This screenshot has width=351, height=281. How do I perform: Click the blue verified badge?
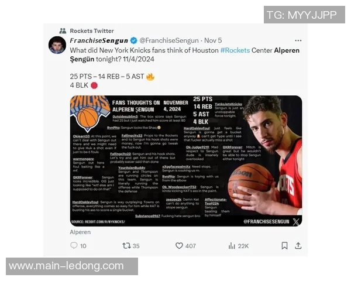point(134,40)
